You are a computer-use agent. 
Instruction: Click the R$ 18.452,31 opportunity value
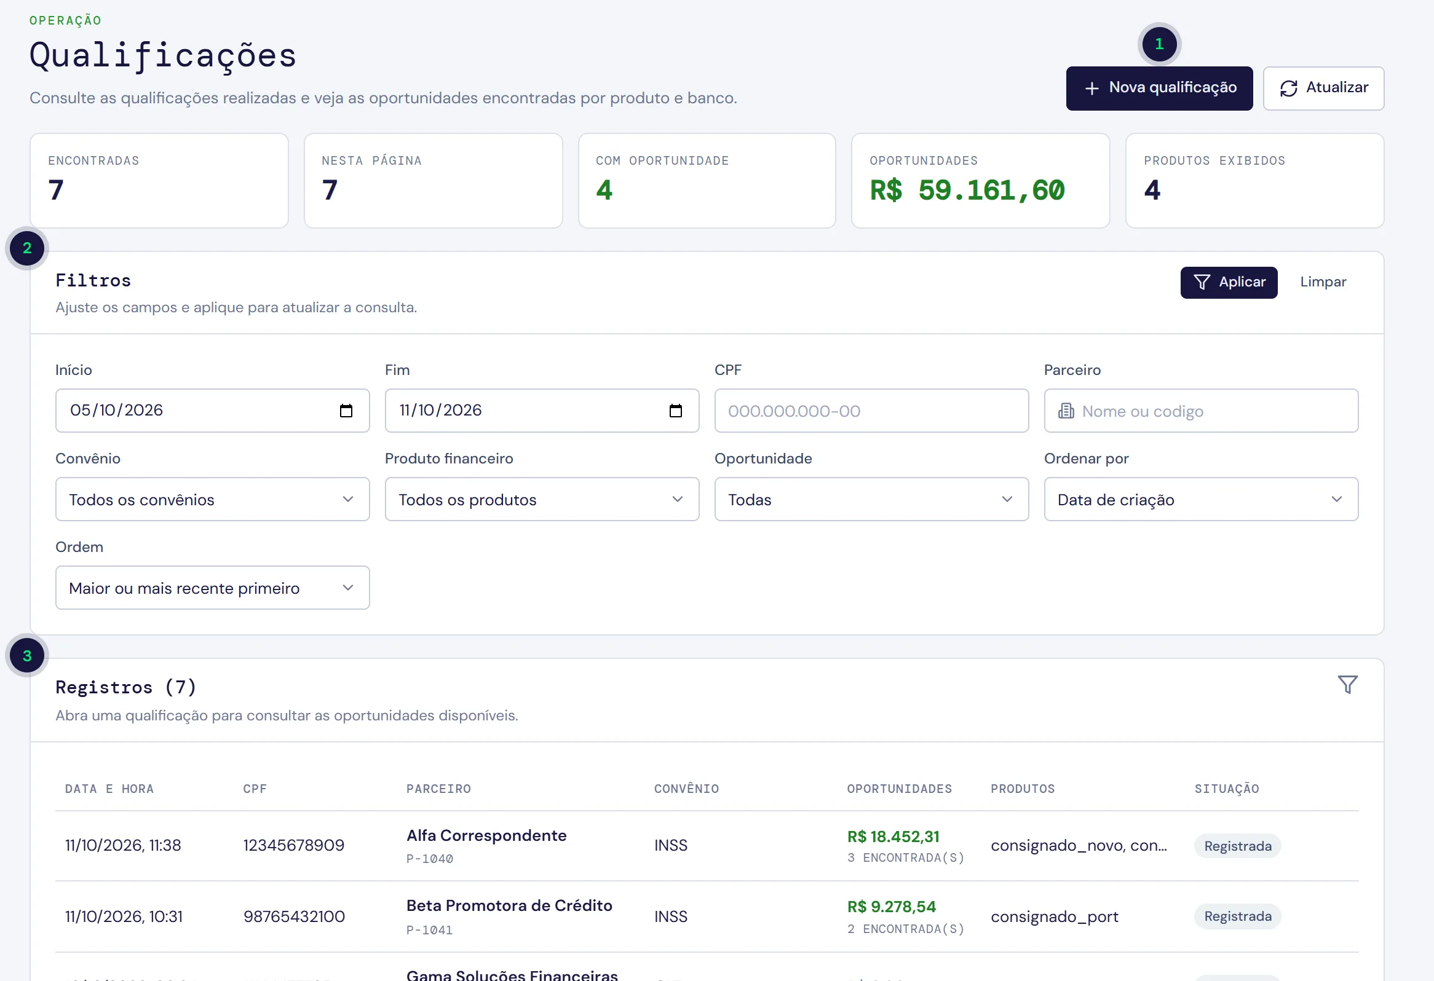click(x=893, y=837)
